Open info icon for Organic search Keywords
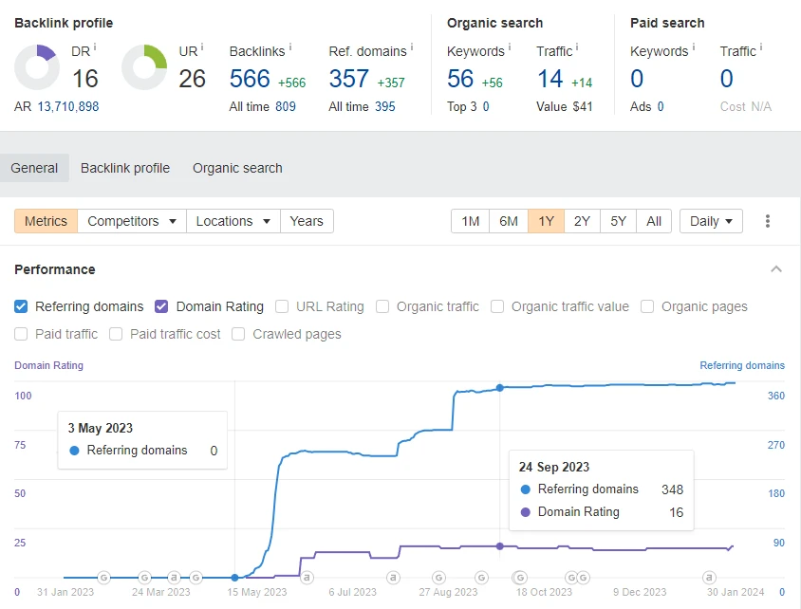The image size is (801, 609). tap(510, 47)
